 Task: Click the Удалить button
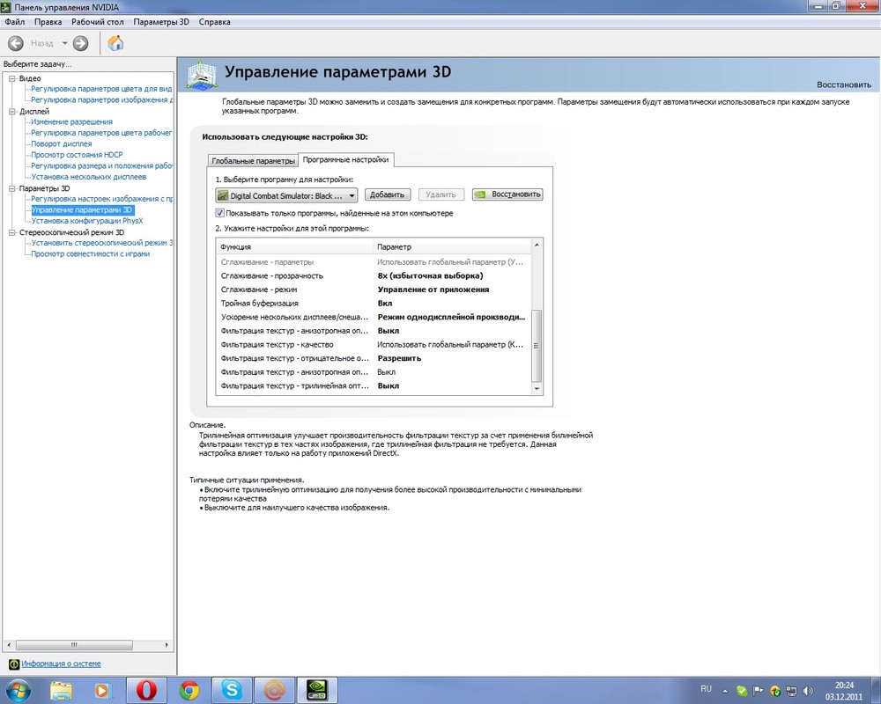coord(440,194)
